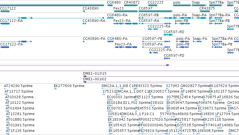Open protein CG43890-PA
The height and width of the screenshot is (135, 239).
point(94,39)
